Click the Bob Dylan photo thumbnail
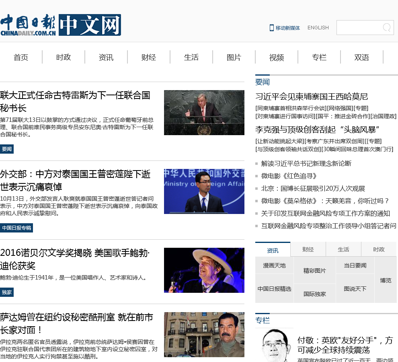This screenshot has width=398, height=362. pos(204,270)
